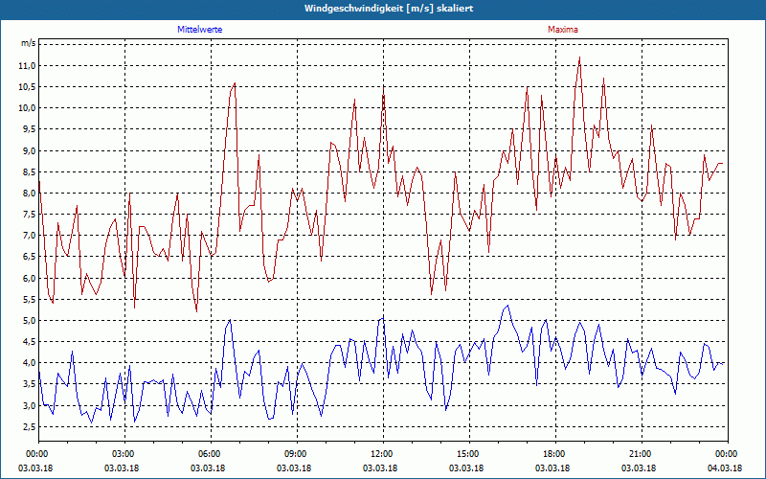The width and height of the screenshot is (766, 479).
Task: Click the 06:00 time axis label
Action: (x=211, y=454)
